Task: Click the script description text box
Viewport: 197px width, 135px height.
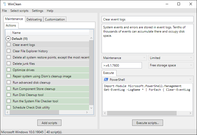Action: (148, 39)
